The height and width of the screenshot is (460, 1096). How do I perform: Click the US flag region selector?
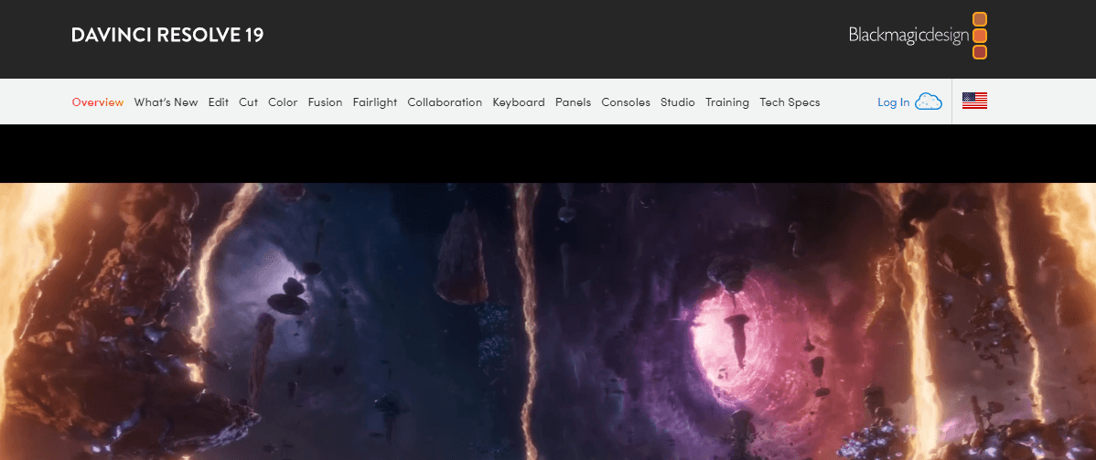[974, 102]
